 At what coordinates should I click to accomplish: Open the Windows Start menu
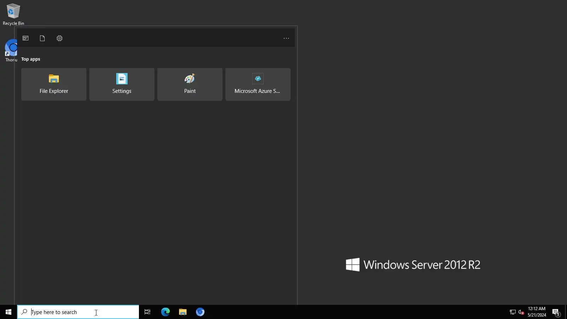click(9, 312)
